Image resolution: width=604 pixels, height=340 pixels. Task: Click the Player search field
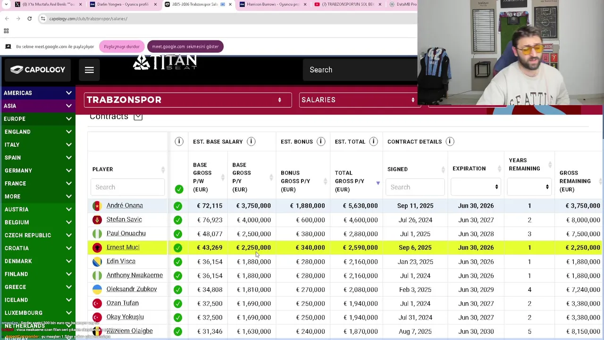point(127,187)
